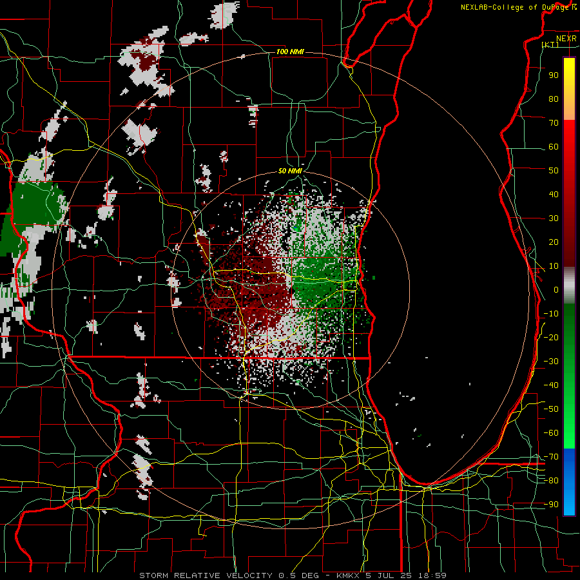Pick the orange segment of the velocity scale
The height and width of the screenshot is (580, 580).
(x=569, y=109)
